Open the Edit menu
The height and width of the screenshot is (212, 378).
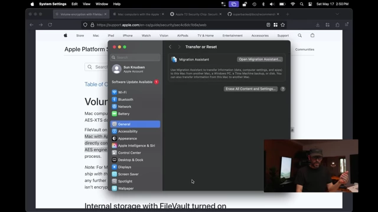(74, 4)
